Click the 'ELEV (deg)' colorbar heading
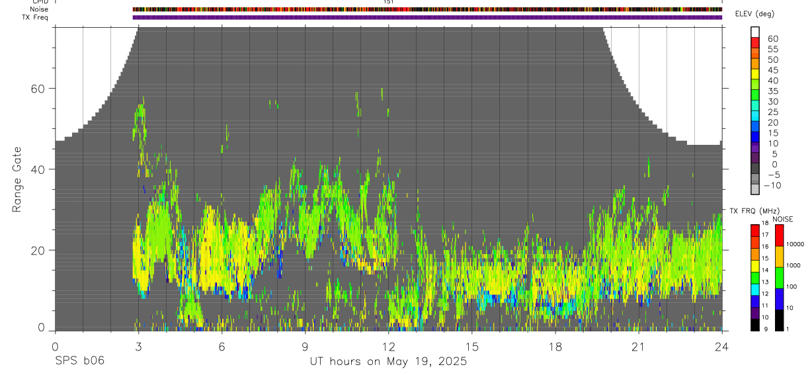This screenshot has height=375, width=812. [x=754, y=14]
